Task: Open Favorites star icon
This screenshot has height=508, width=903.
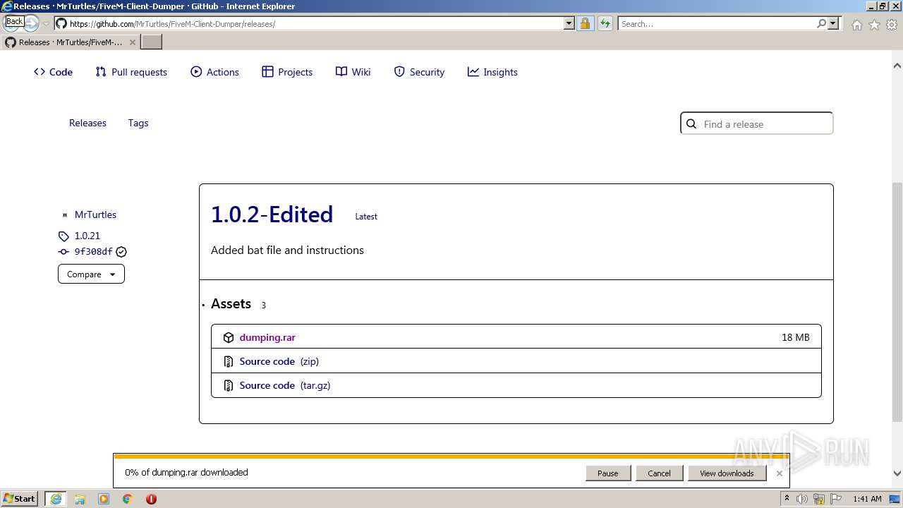Action: [874, 25]
